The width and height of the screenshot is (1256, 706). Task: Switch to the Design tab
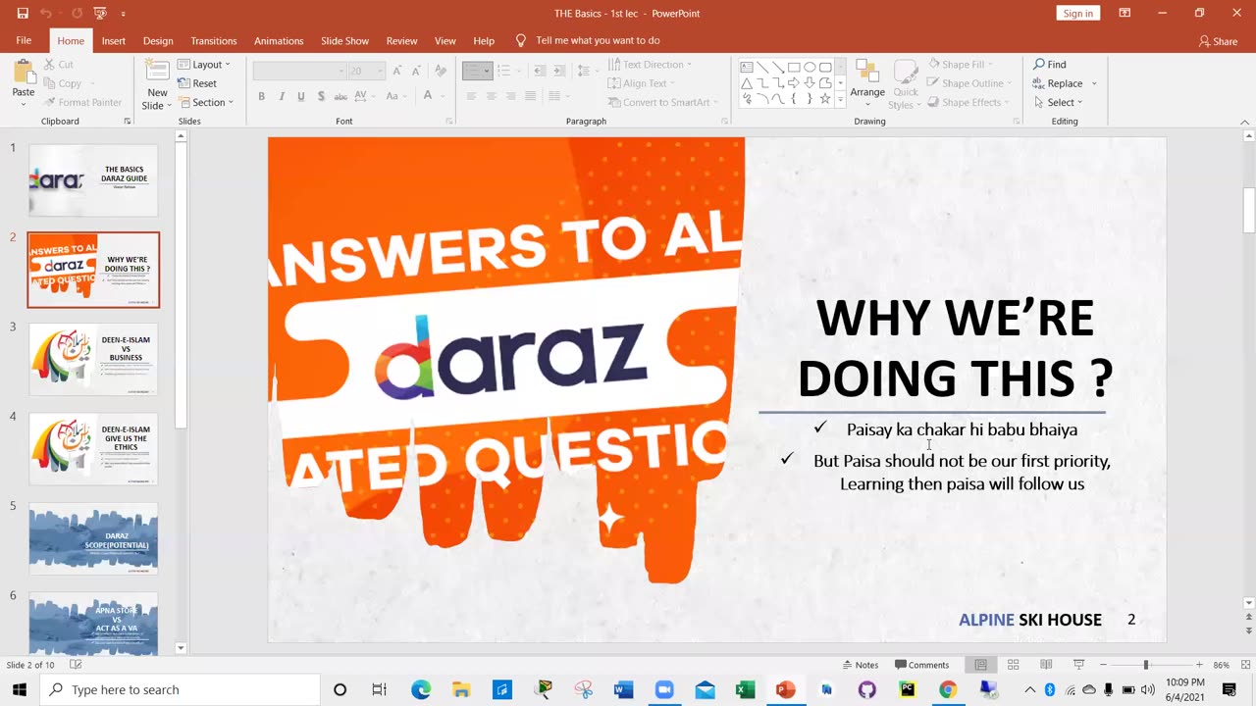coord(158,41)
